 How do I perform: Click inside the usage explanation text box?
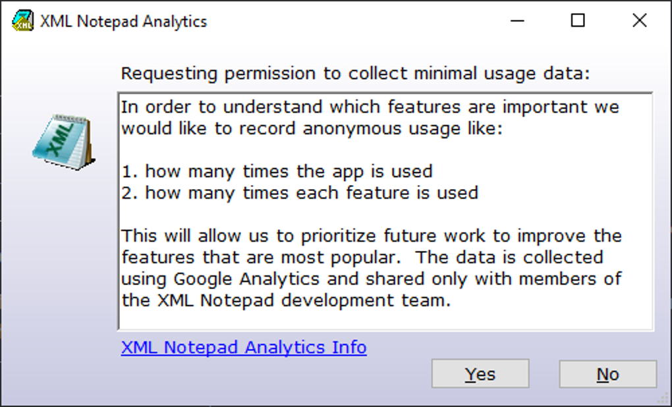point(385,316)
